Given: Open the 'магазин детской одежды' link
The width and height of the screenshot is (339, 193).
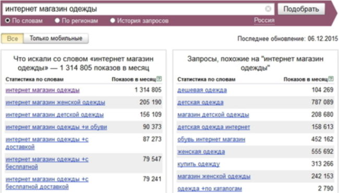Looking at the screenshot, I should tap(213, 115).
